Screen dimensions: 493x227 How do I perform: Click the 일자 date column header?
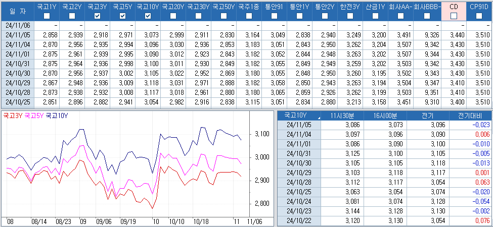click(17, 11)
